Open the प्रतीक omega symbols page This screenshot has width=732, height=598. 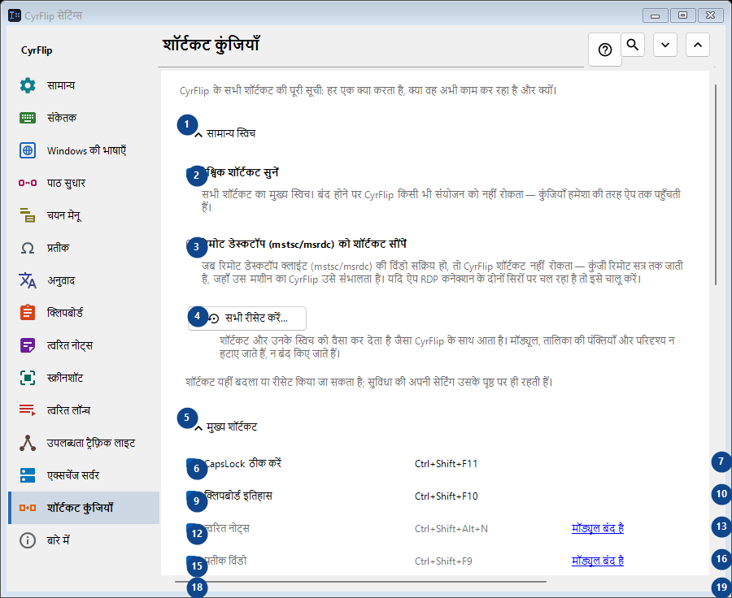84,248
